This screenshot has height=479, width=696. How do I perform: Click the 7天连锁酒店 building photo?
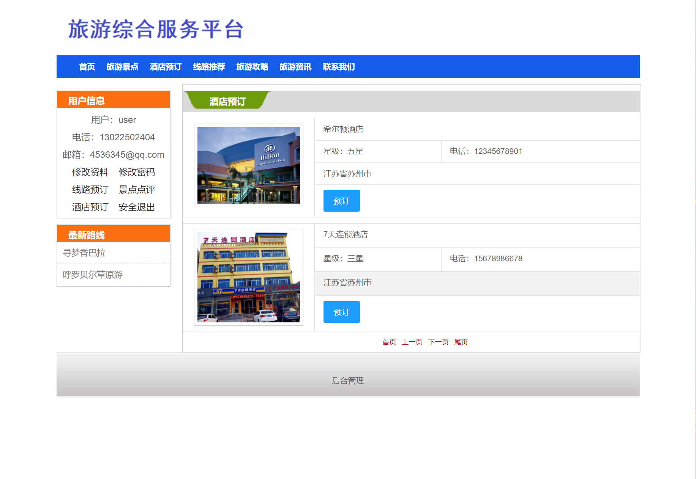(248, 276)
